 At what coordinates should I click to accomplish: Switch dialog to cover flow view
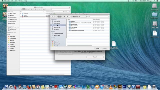[x=64, y=16]
